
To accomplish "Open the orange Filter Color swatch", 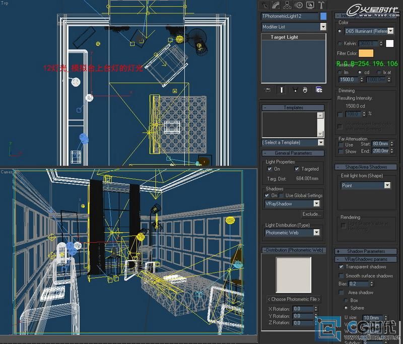I will click(366, 53).
